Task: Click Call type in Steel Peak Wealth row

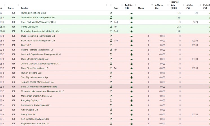Action: pyautogui.click(x=116, y=22)
